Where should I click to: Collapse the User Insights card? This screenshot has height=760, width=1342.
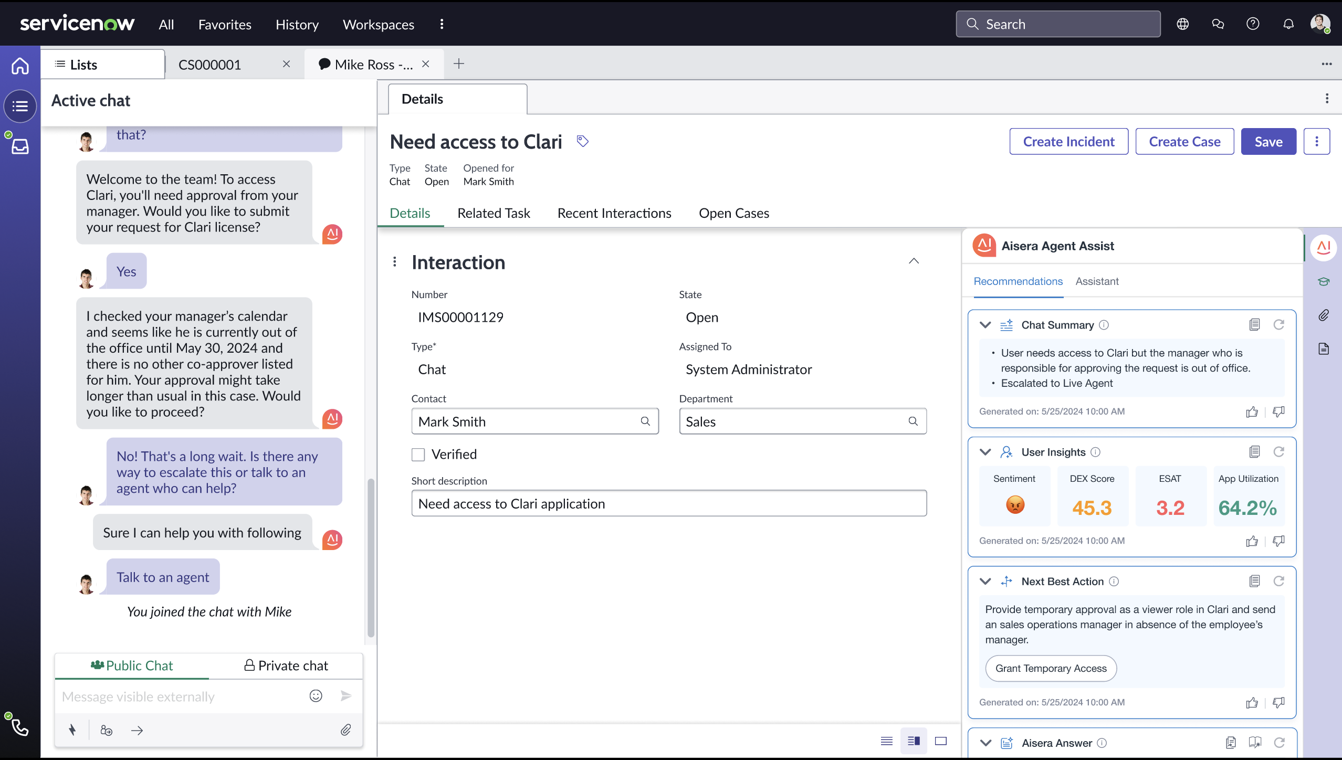coord(985,452)
